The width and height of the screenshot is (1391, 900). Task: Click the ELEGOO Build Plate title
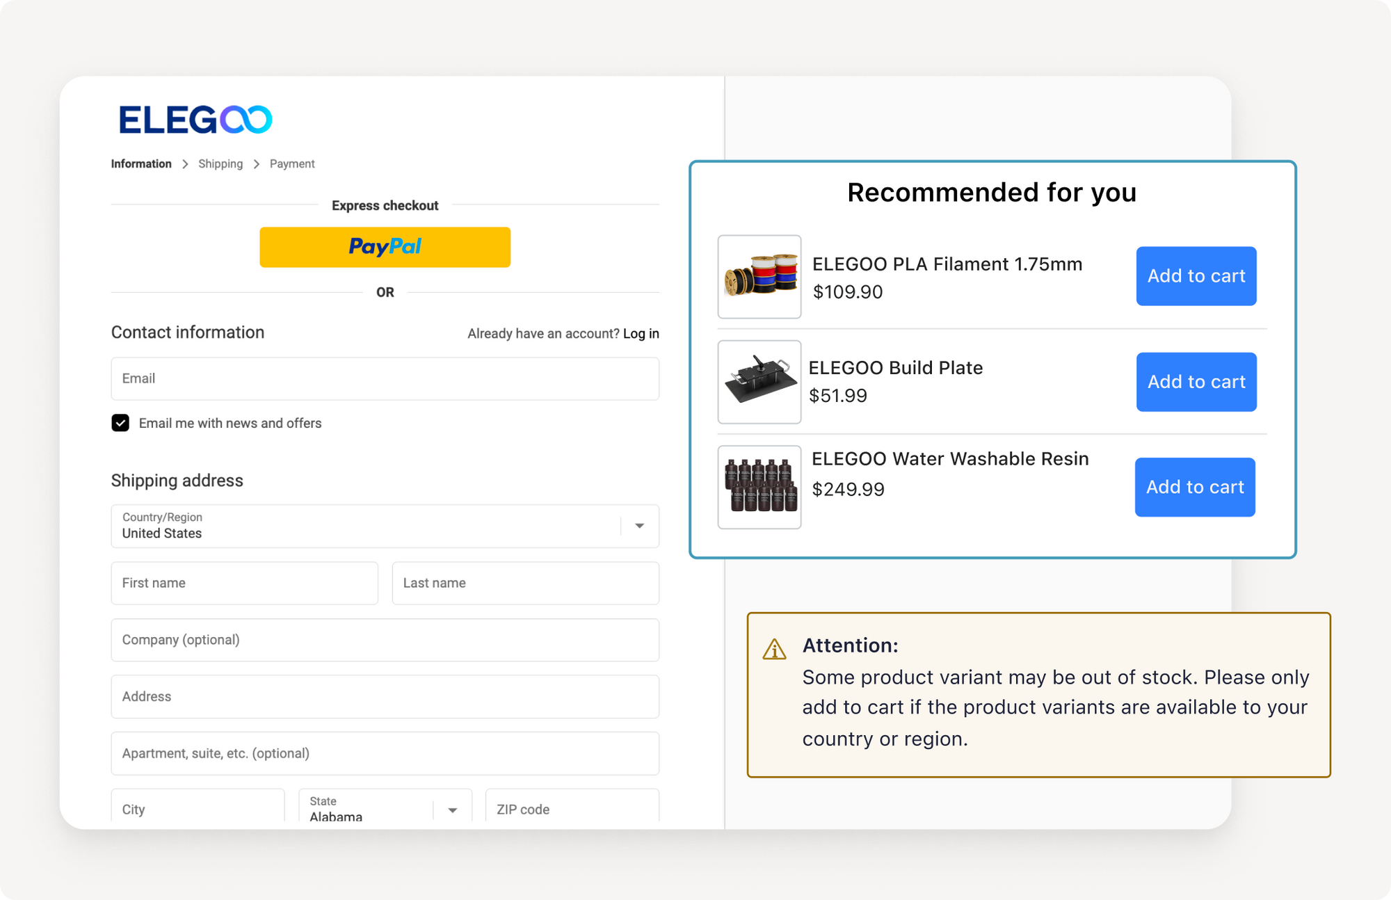point(896,368)
